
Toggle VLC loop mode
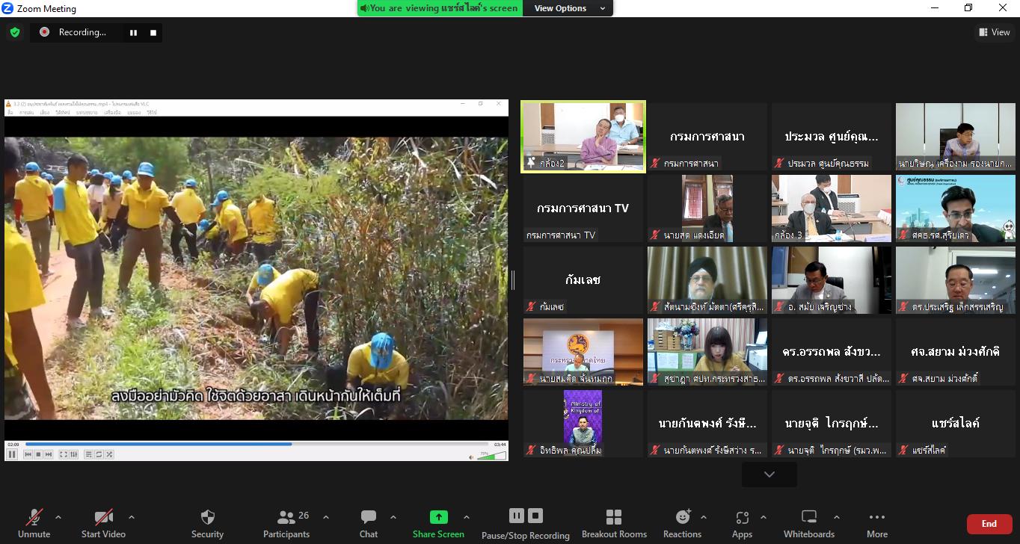[99, 454]
